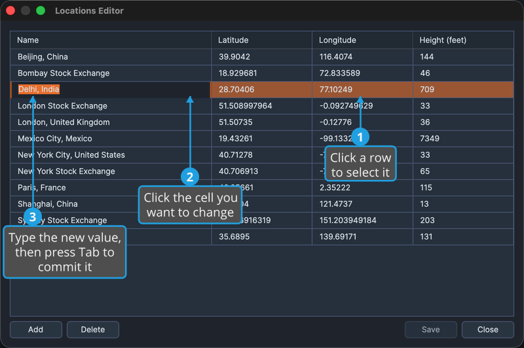Select Bombay Stock Exchange name cell
Image resolution: width=524 pixels, height=348 pixels.
[111, 73]
